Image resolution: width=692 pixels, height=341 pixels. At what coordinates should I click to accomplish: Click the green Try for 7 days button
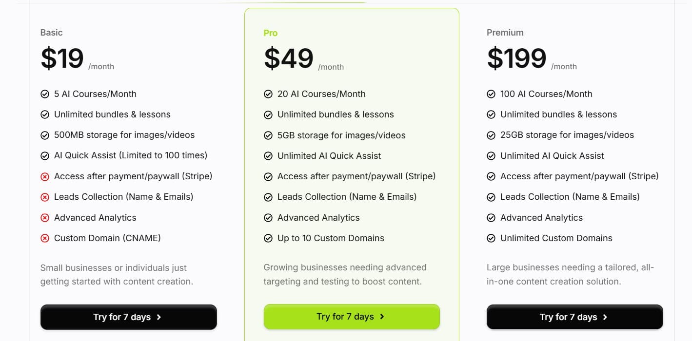(x=352, y=316)
